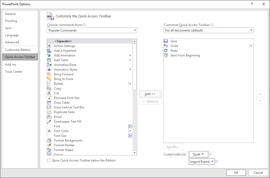This screenshot has width=270, height=178.
Task: Select the Draw Table pencil icon
Action: coord(49,103)
